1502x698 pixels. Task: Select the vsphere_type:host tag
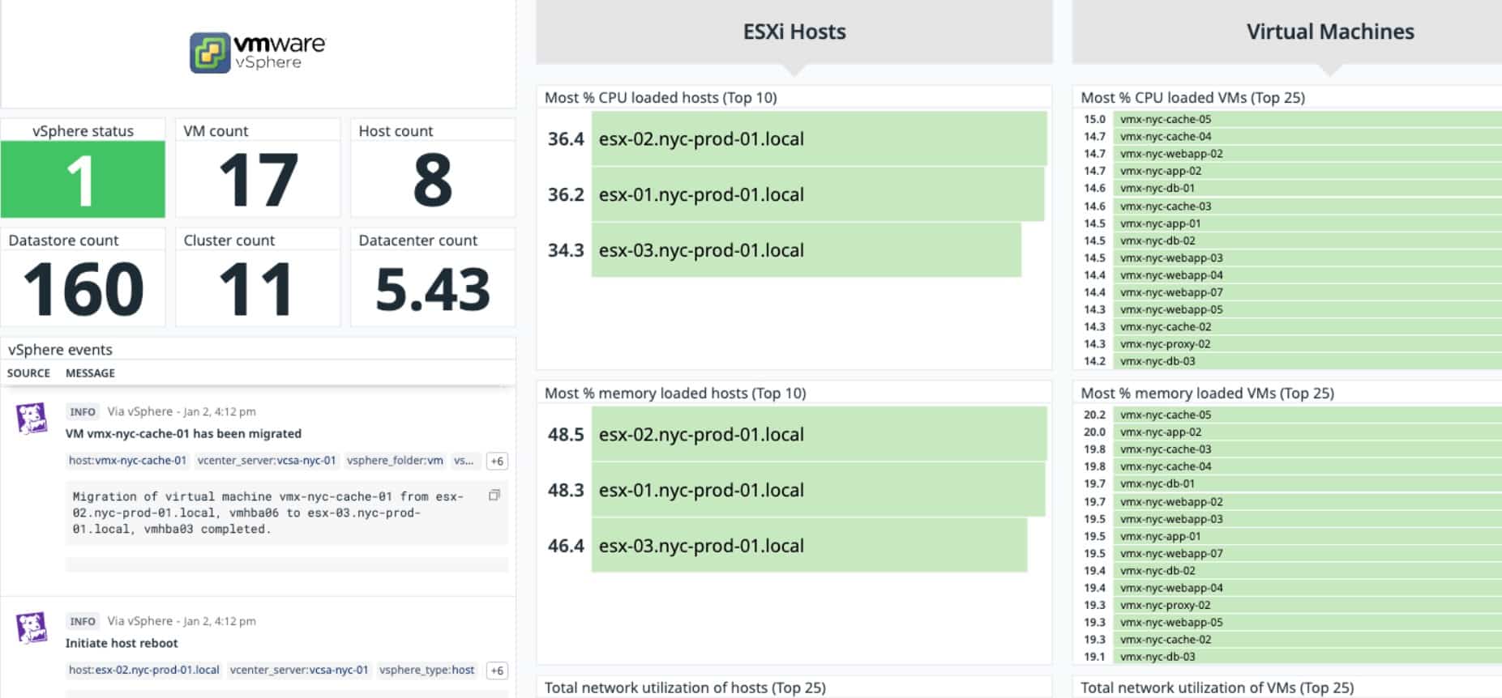427,670
